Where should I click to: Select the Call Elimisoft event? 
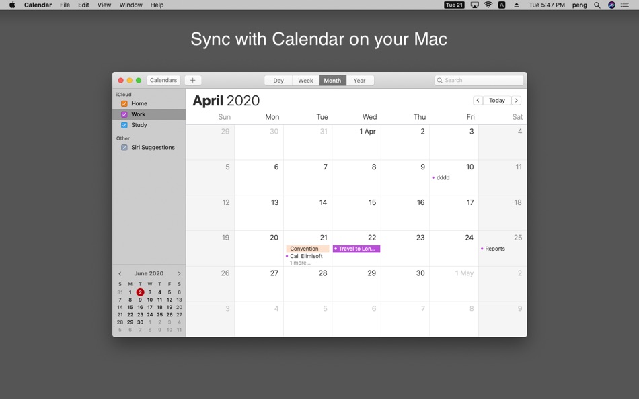[x=306, y=256]
